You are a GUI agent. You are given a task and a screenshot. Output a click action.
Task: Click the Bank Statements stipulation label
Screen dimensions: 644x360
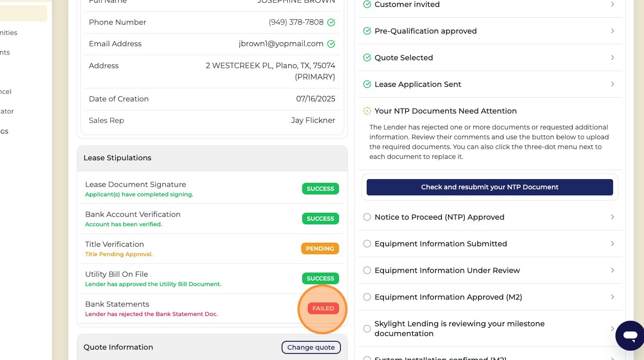[x=117, y=304]
